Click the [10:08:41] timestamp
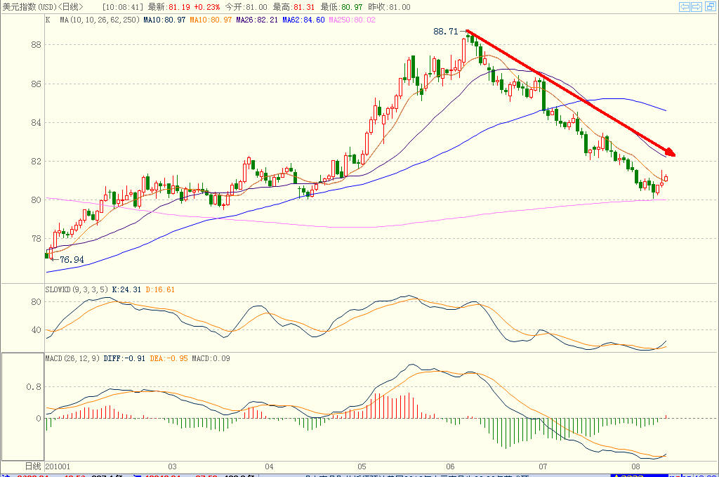The width and height of the screenshot is (719, 477). (x=122, y=7)
